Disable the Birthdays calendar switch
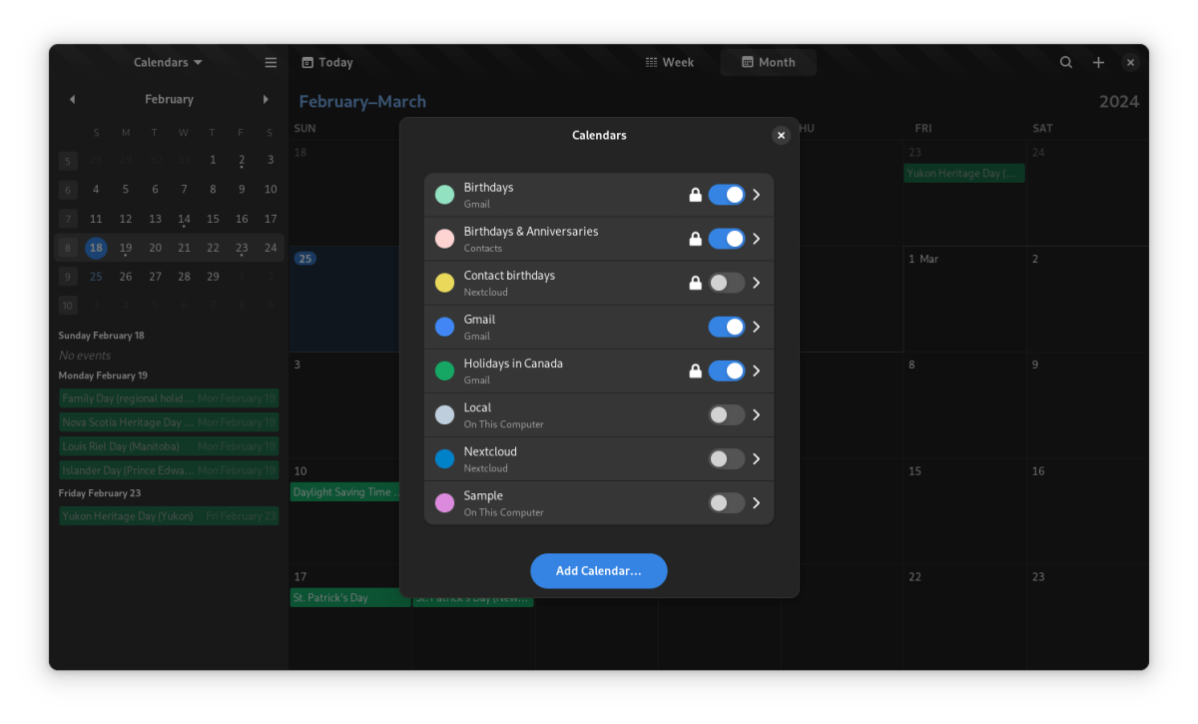The height and width of the screenshot is (724, 1198). point(727,195)
